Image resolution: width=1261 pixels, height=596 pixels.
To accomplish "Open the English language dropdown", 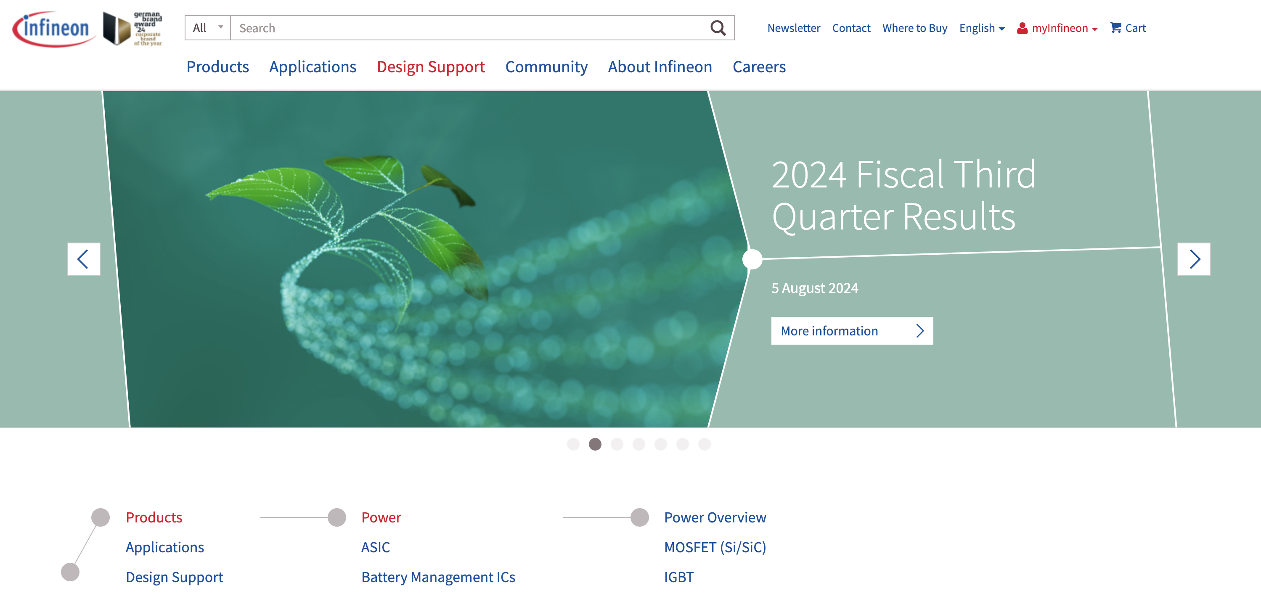I will 981,29.
